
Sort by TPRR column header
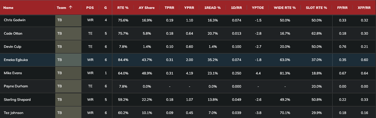169,8
